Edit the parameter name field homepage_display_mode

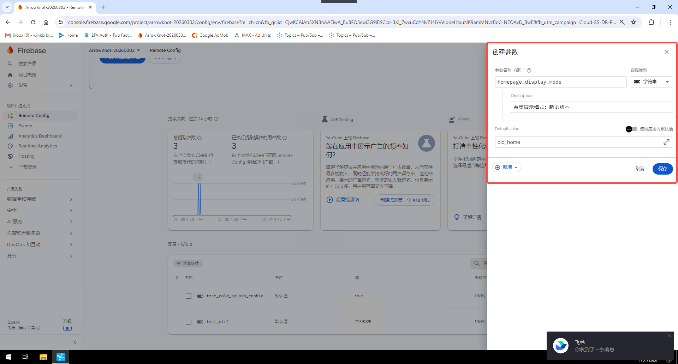pos(560,82)
